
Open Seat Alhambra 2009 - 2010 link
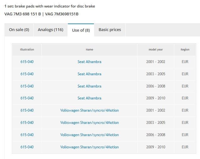pos(89,98)
